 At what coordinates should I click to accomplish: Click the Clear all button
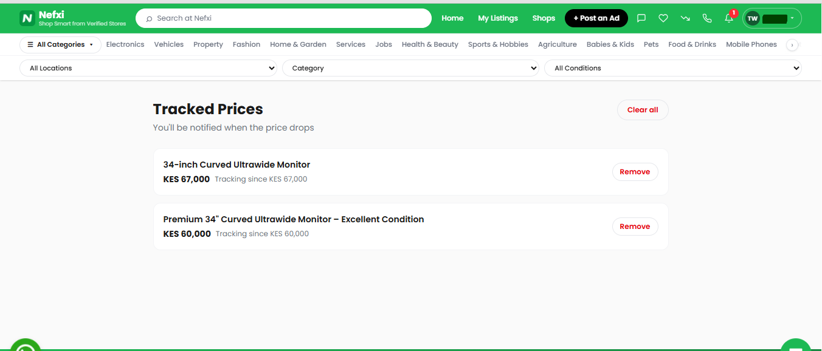(643, 110)
